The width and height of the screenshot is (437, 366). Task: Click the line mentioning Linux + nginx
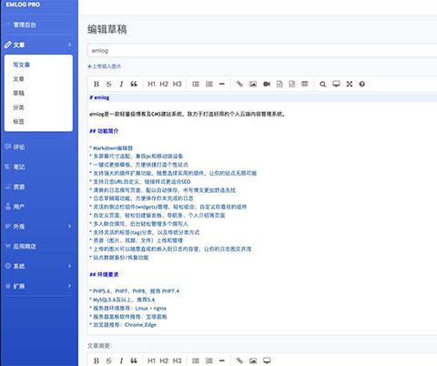[x=128, y=308]
